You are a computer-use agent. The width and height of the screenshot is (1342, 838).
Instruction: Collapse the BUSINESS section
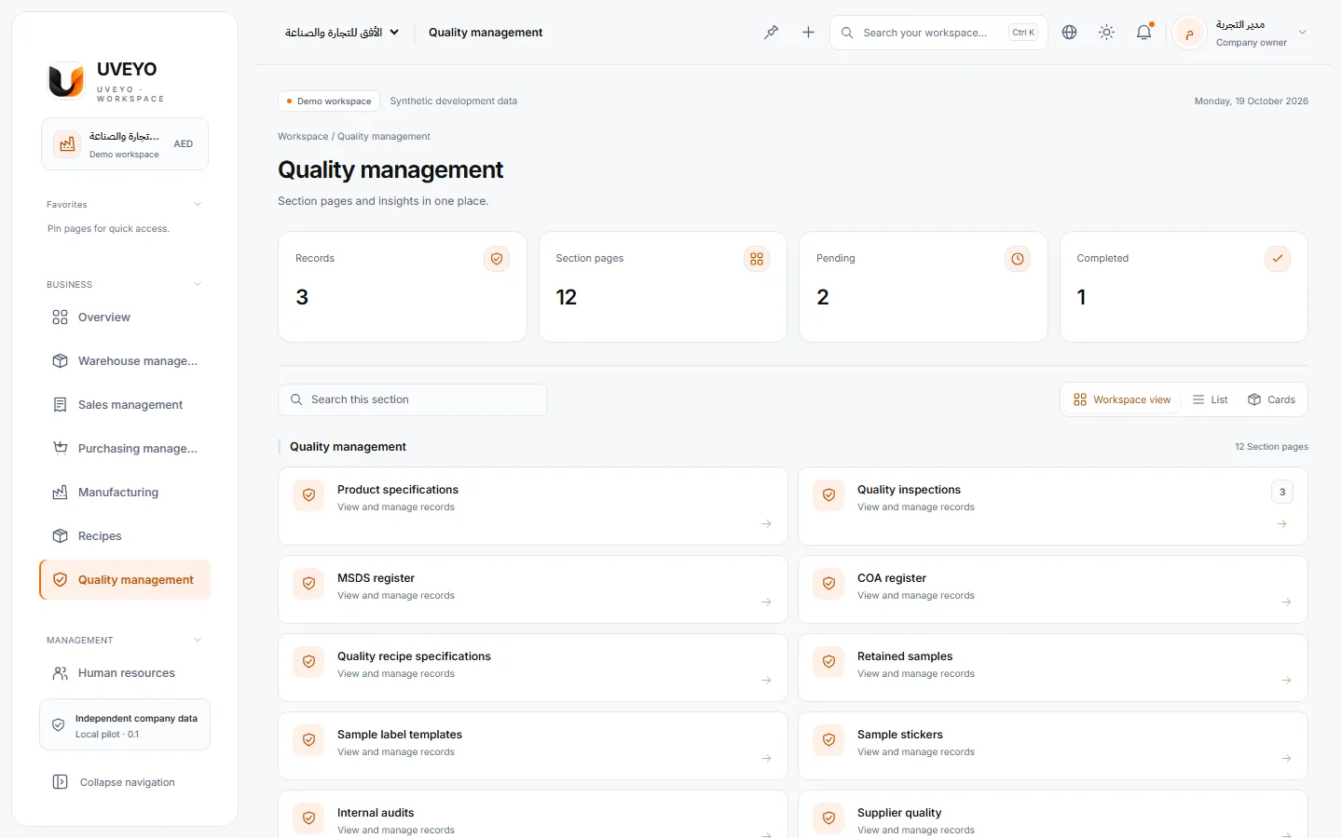click(x=198, y=284)
